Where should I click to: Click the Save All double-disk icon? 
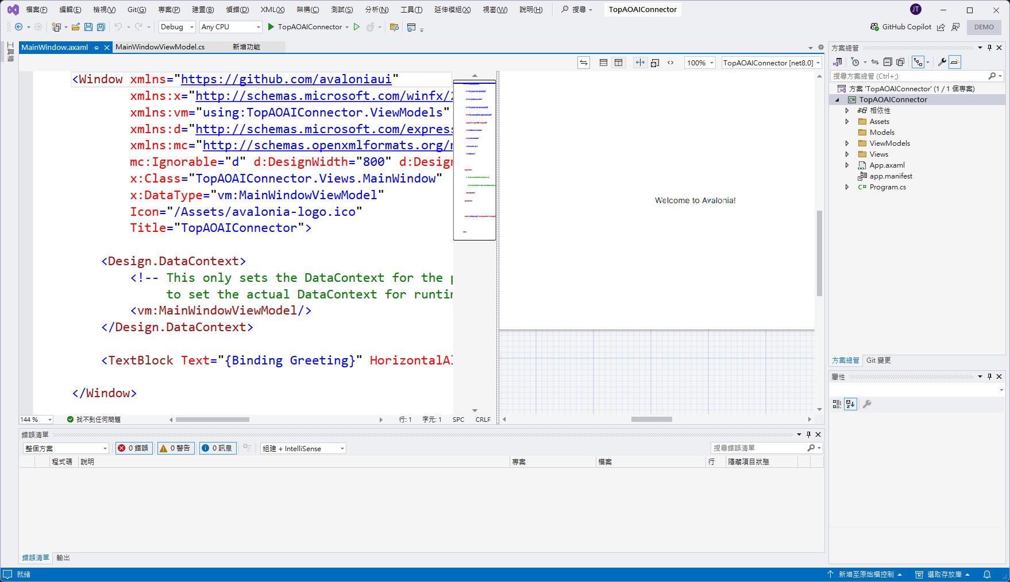[101, 27]
